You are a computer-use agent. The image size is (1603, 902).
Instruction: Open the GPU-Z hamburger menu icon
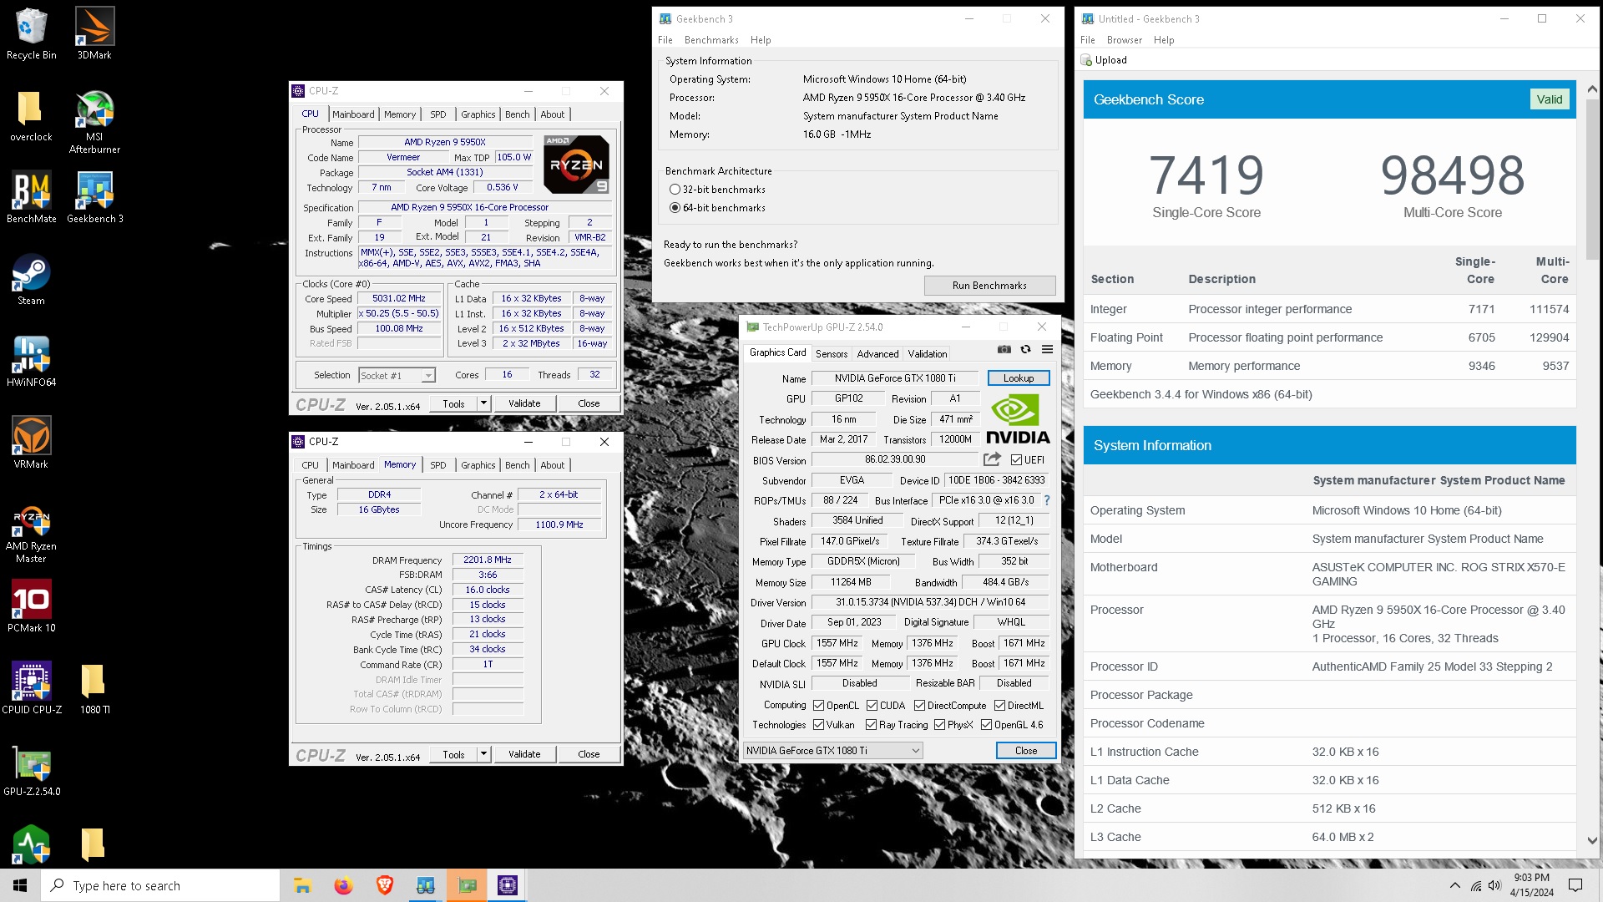pos(1047,349)
